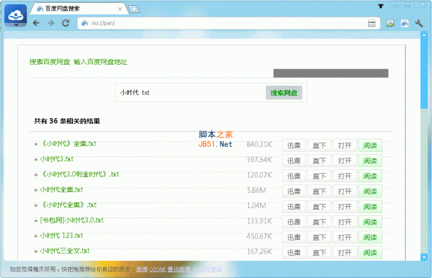Click 迅雷 for 《小时代3.0刺金时代》.txt

tap(294, 176)
